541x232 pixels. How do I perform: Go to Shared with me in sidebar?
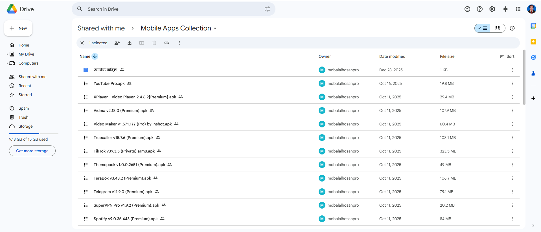pos(32,77)
